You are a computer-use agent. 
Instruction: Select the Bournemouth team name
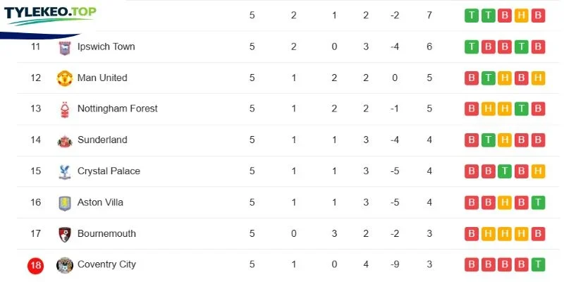[106, 233]
